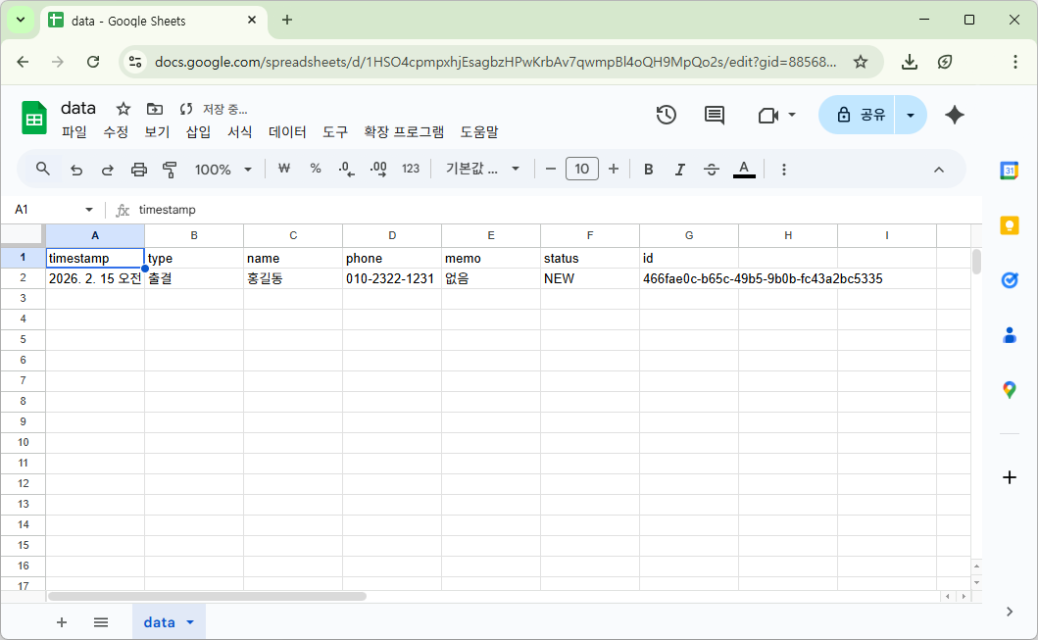
Task: Click the Gemini sparkle icon
Action: (x=954, y=115)
